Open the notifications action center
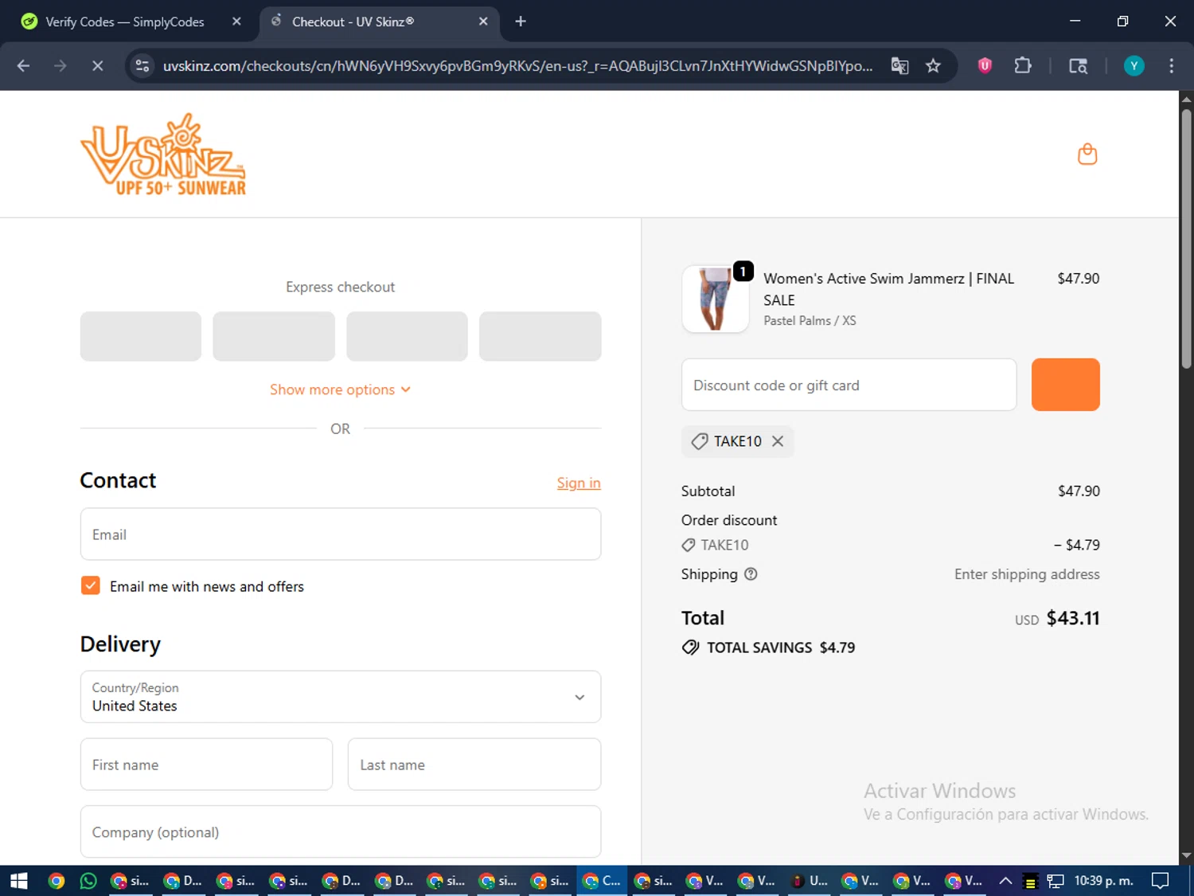Image resolution: width=1194 pixels, height=896 pixels. coord(1161,881)
